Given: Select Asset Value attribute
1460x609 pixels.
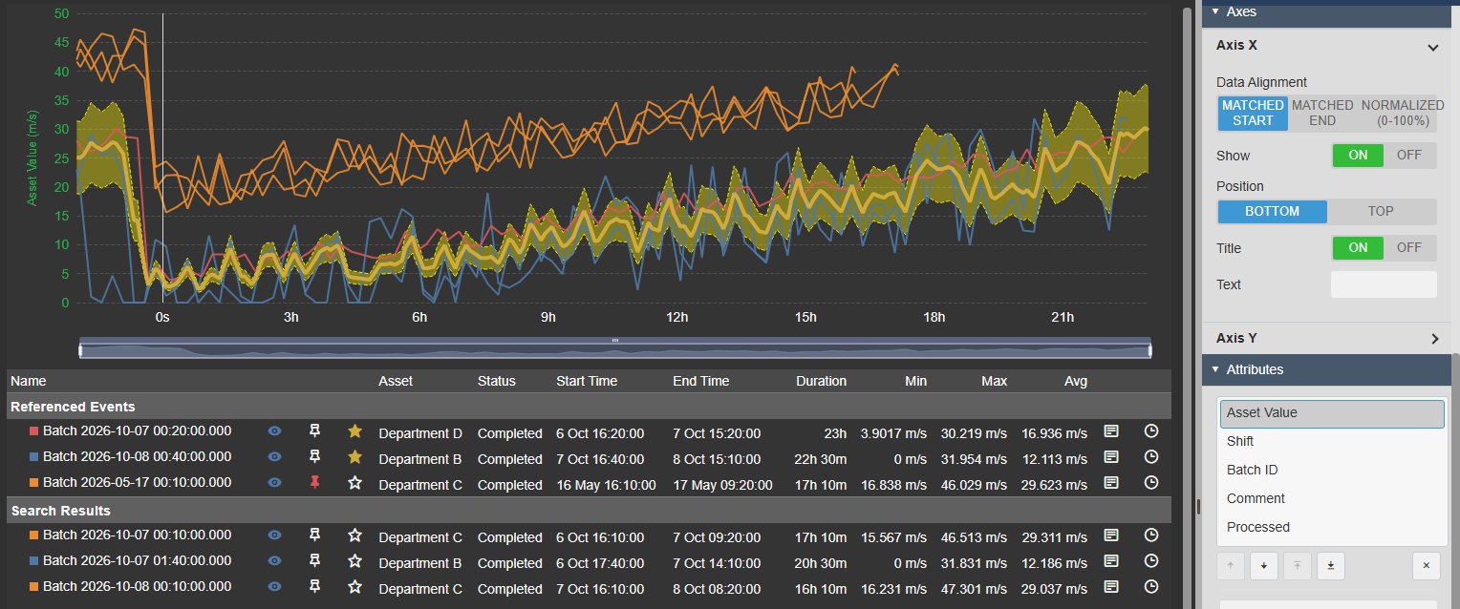Looking at the screenshot, I should coord(1331,413).
